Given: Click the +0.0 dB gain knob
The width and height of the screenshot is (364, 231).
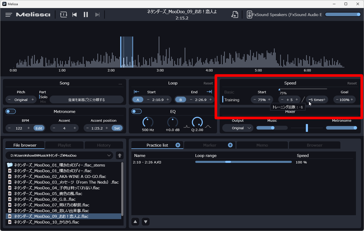Looking at the screenshot, I should tap(173, 122).
